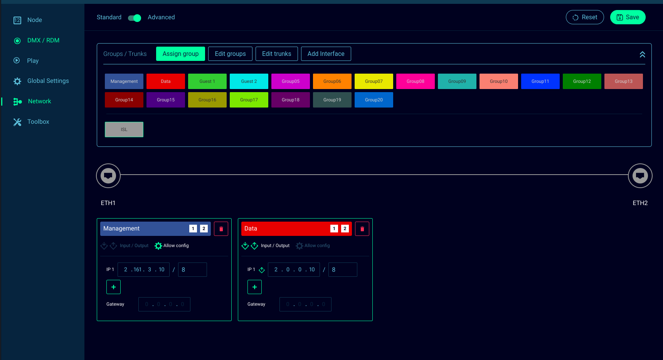Open the Network page in sidebar
Image resolution: width=663 pixels, height=360 pixels.
click(x=39, y=101)
